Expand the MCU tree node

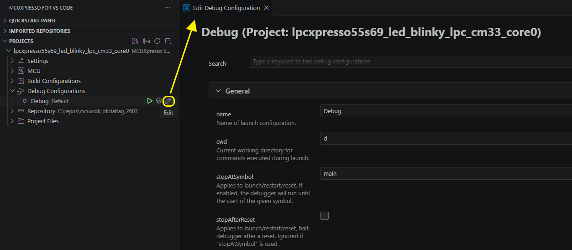pos(12,71)
